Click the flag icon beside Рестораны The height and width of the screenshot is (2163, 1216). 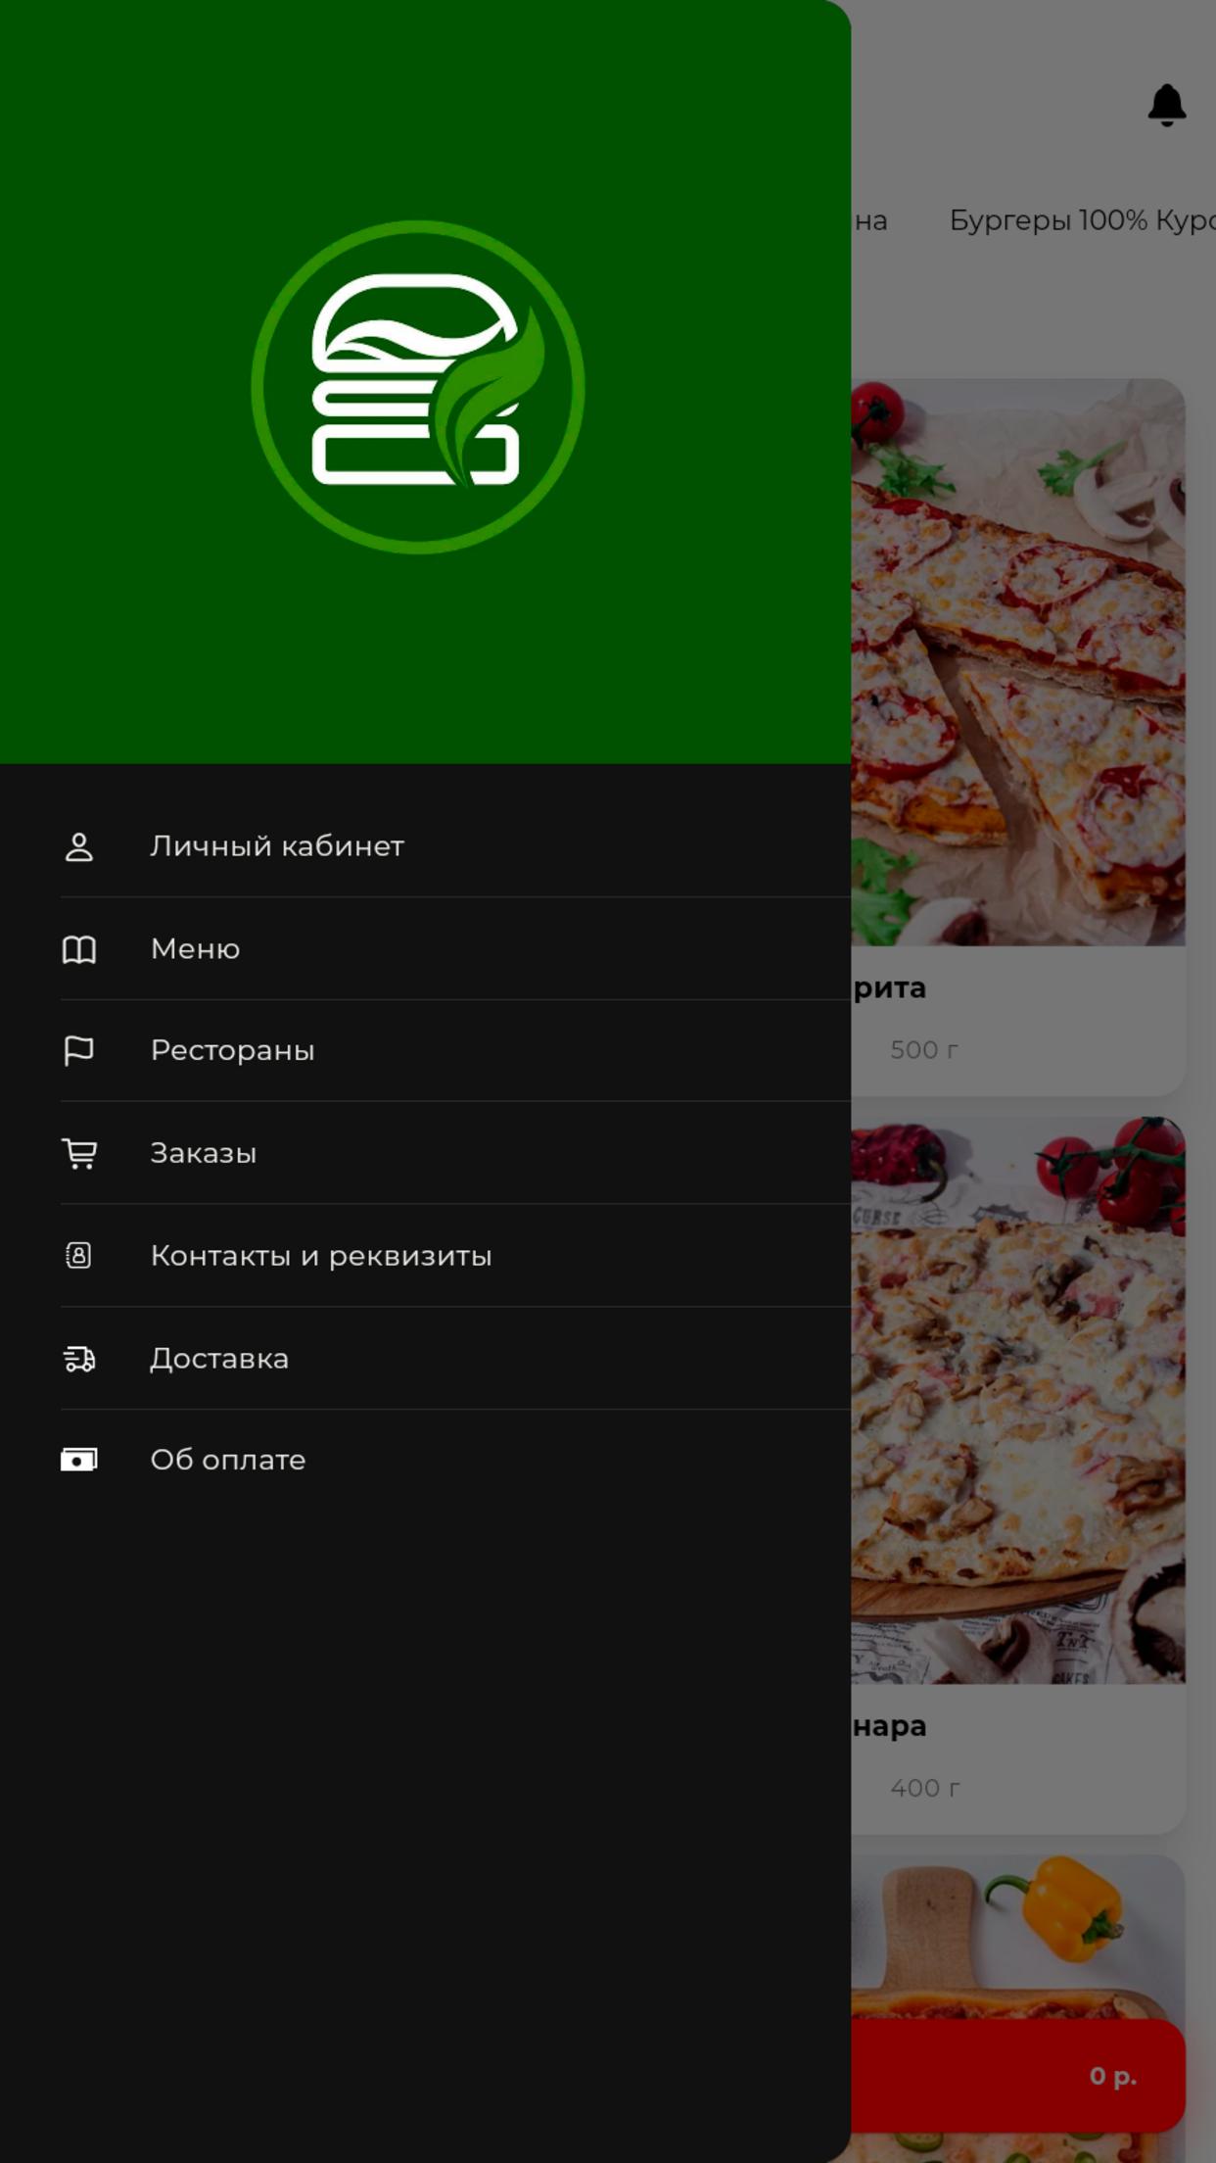[78, 1051]
